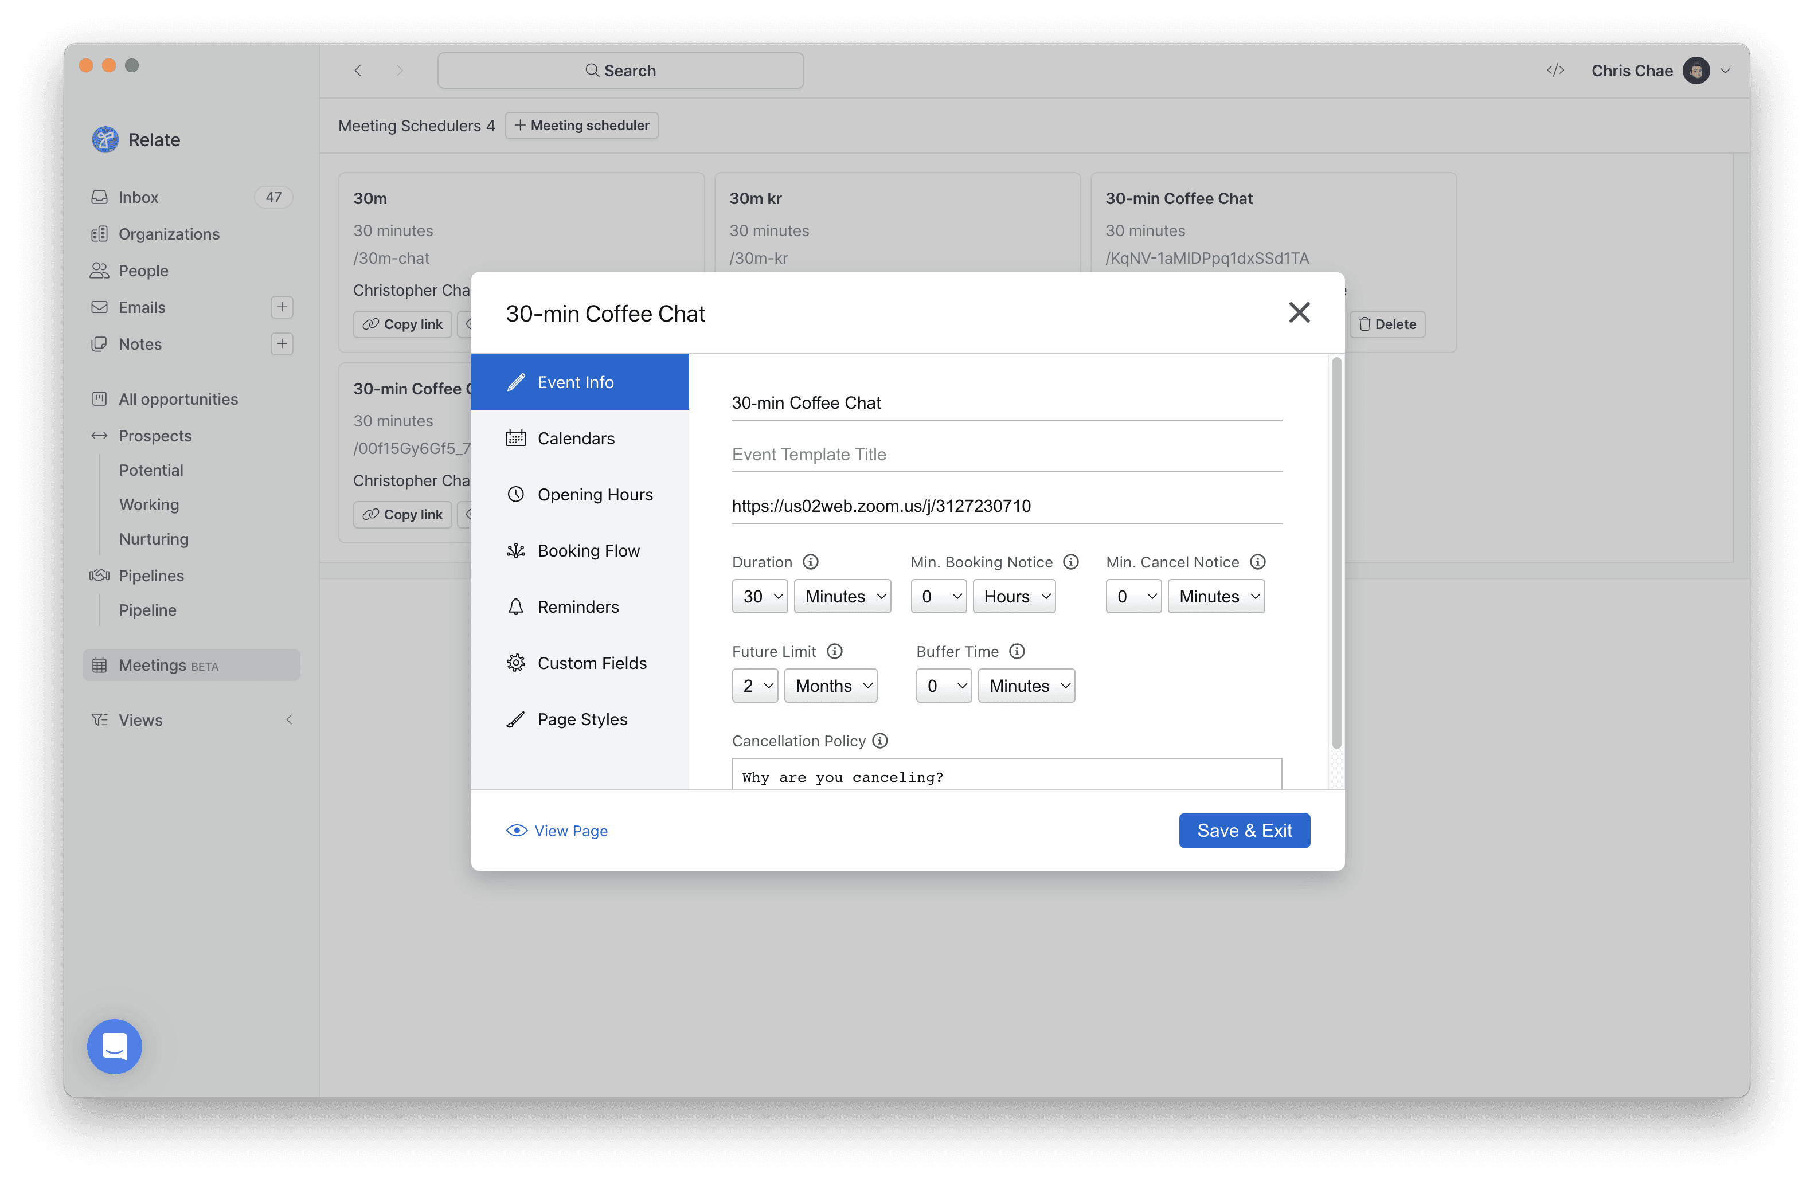
Task: Click the dialog's vertical scrollbar
Action: click(x=1336, y=553)
